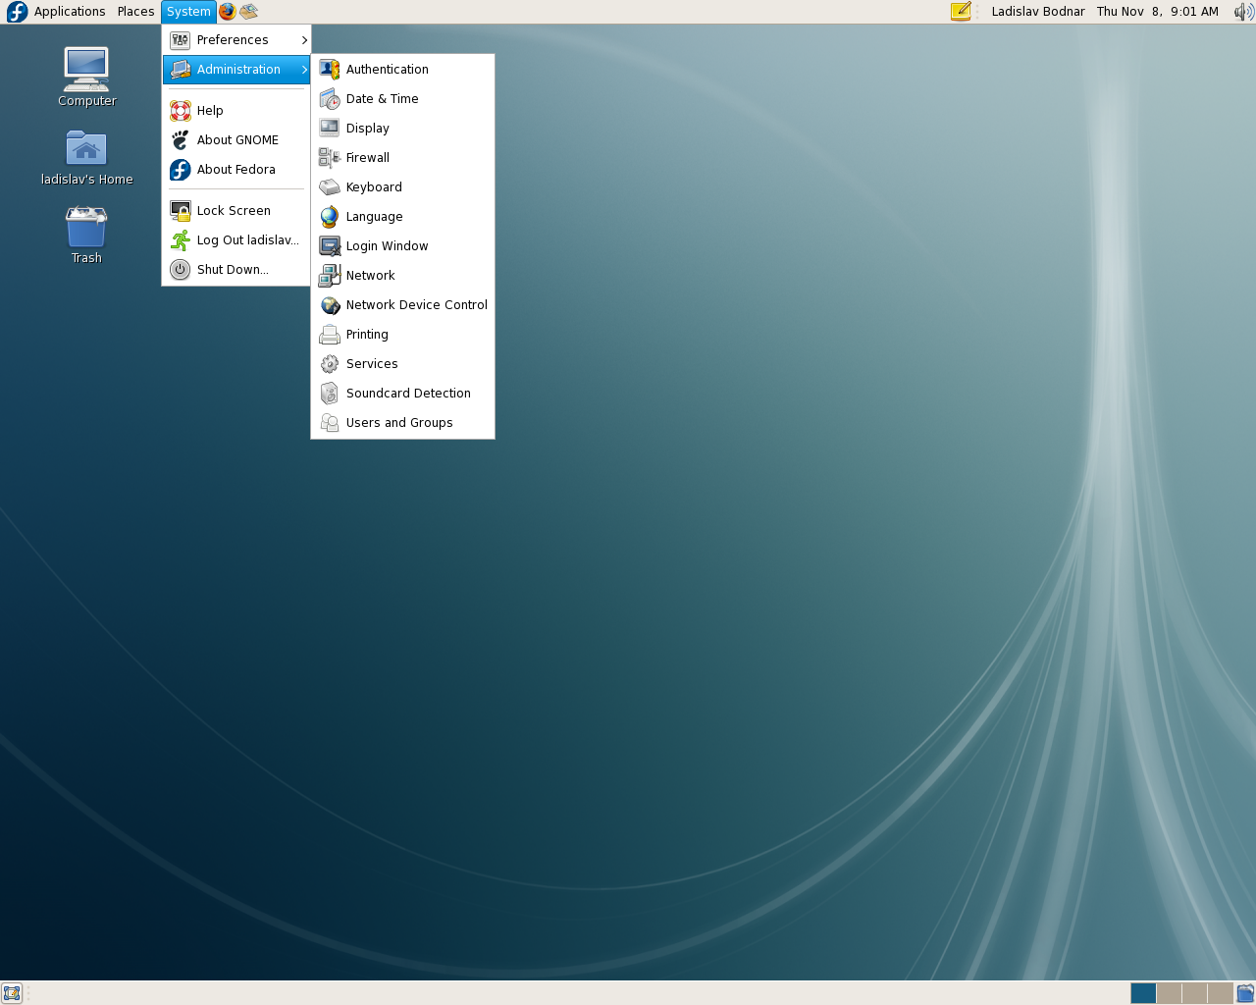Switch to the second workspace

(1169, 993)
